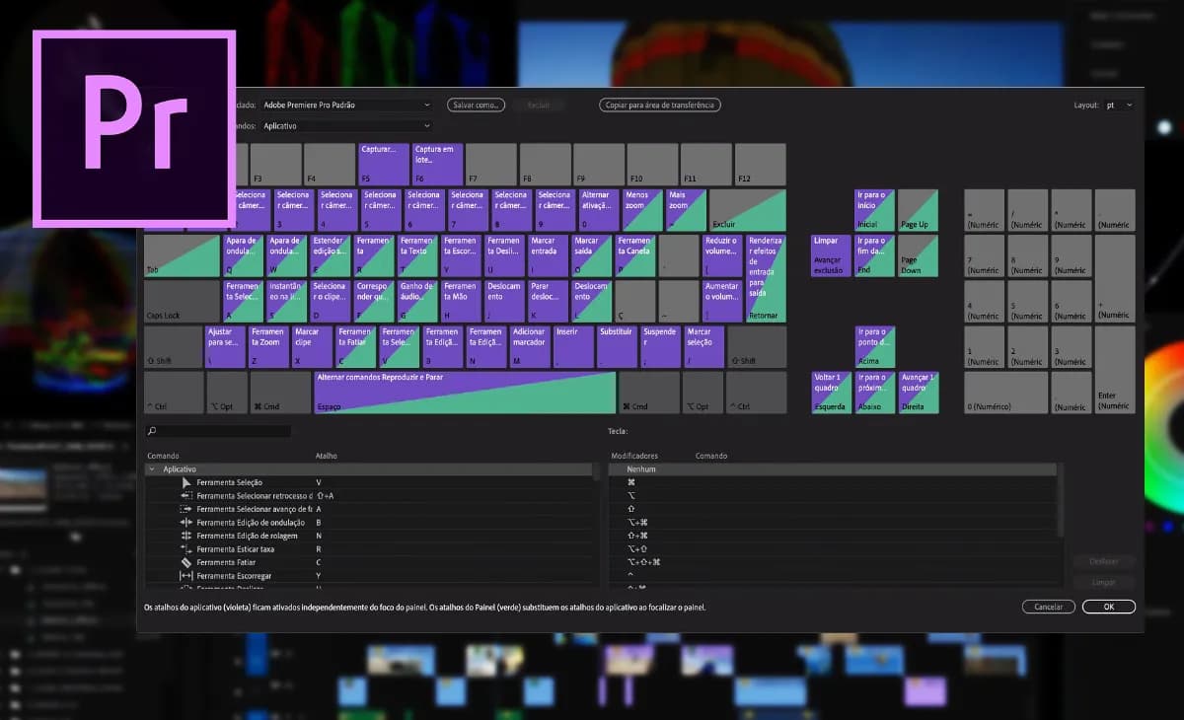Click the Modificadores column header

point(634,456)
